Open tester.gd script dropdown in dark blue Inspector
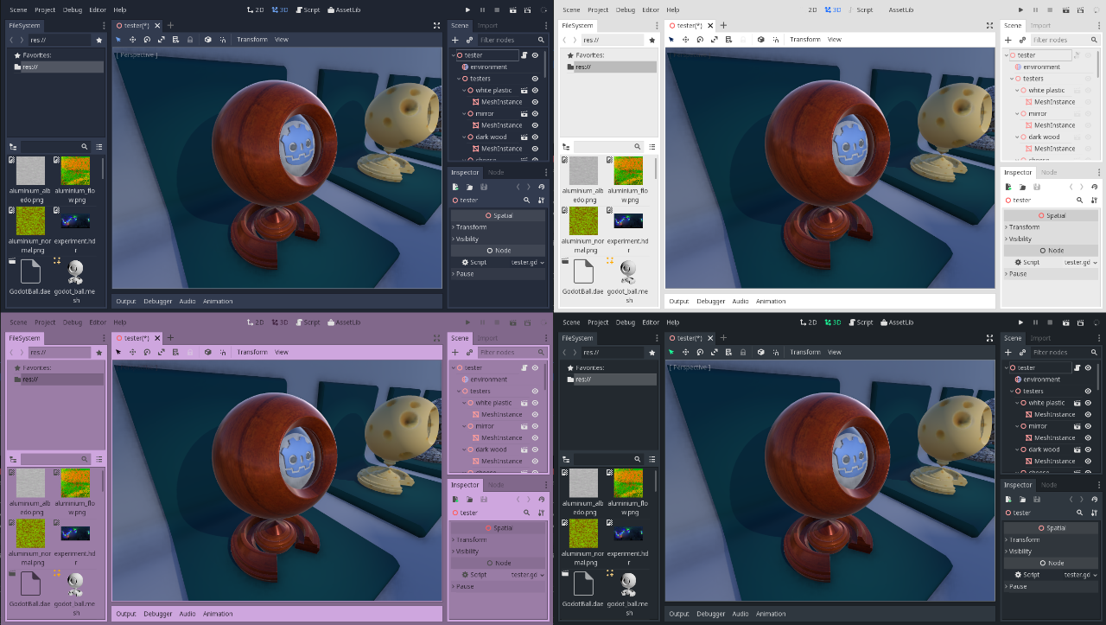The width and height of the screenshot is (1106, 625). coord(528,262)
